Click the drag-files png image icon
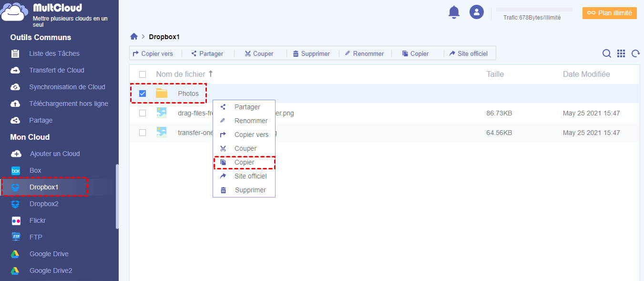The width and height of the screenshot is (644, 281). [162, 113]
